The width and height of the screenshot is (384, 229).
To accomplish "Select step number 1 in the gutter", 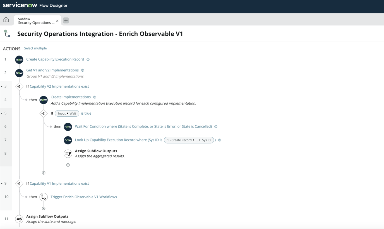I will (5, 59).
